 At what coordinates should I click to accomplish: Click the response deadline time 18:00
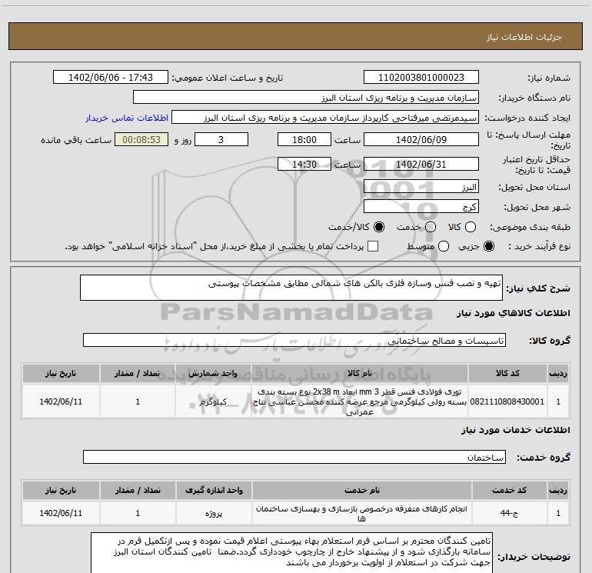pos(304,139)
